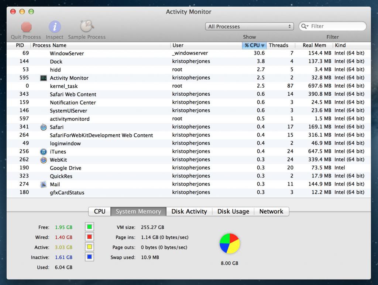Click the Activity Monitor process icon
The height and width of the screenshot is (285, 378).
[44, 78]
